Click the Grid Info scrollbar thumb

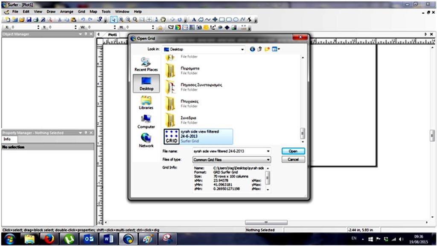pos(268,178)
